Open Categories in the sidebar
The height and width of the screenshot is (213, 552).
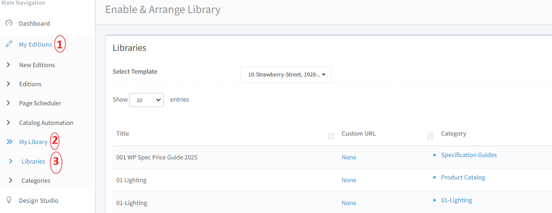tap(35, 180)
